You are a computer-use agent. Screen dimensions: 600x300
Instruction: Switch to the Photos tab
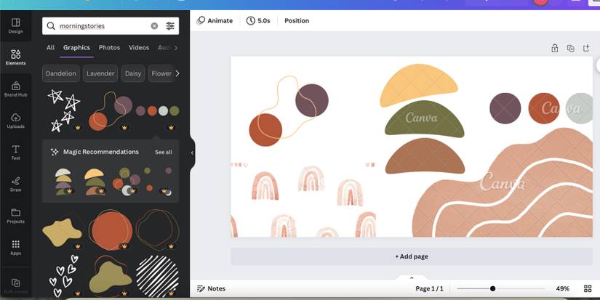[109, 47]
